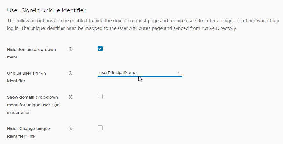This screenshot has width=283, height=144.
Task: Click the User Sign-in Unique Identifier heading
Action: click(46, 10)
